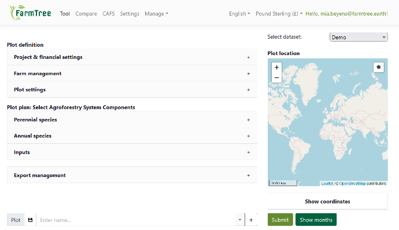Click the Enter name input field

[136, 220]
